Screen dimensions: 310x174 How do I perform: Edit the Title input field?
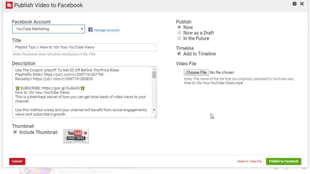[84, 47]
